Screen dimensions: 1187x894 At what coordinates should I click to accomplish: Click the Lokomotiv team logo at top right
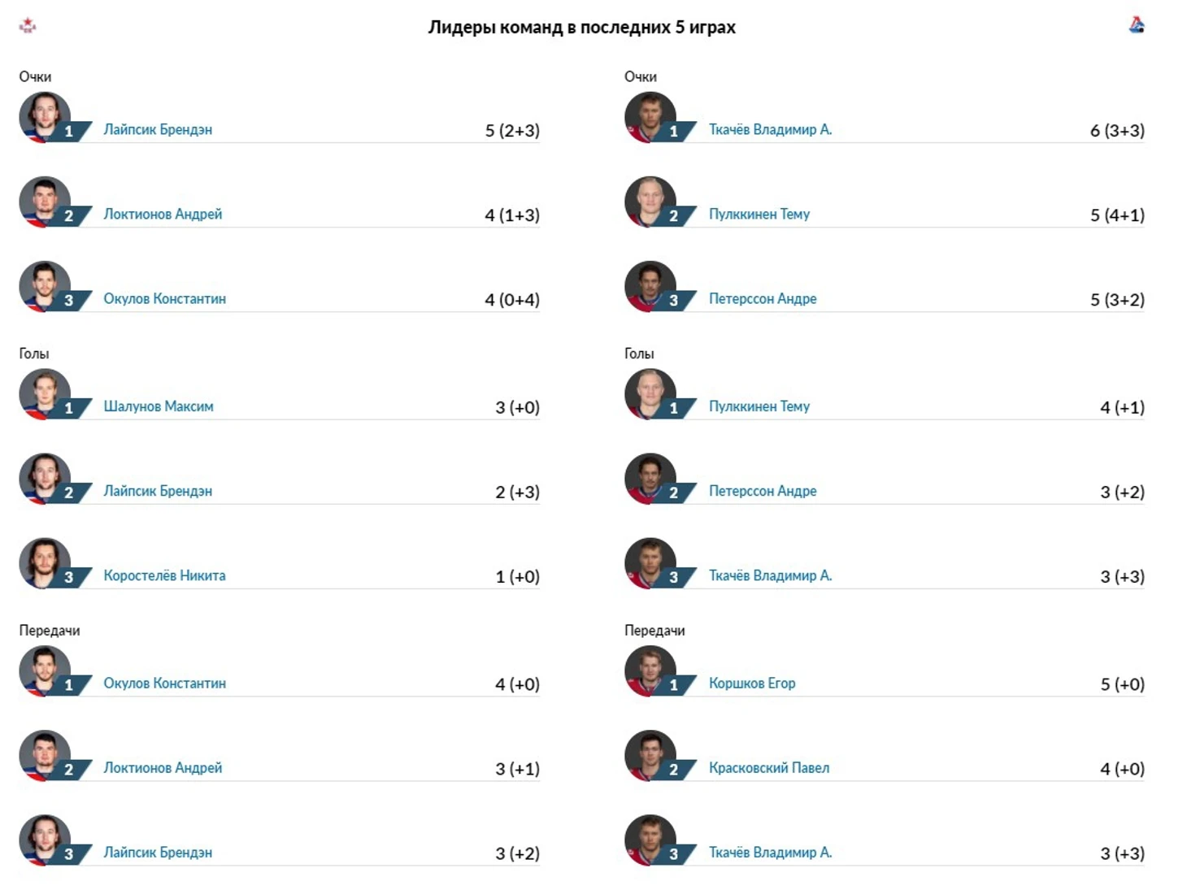click(1137, 25)
